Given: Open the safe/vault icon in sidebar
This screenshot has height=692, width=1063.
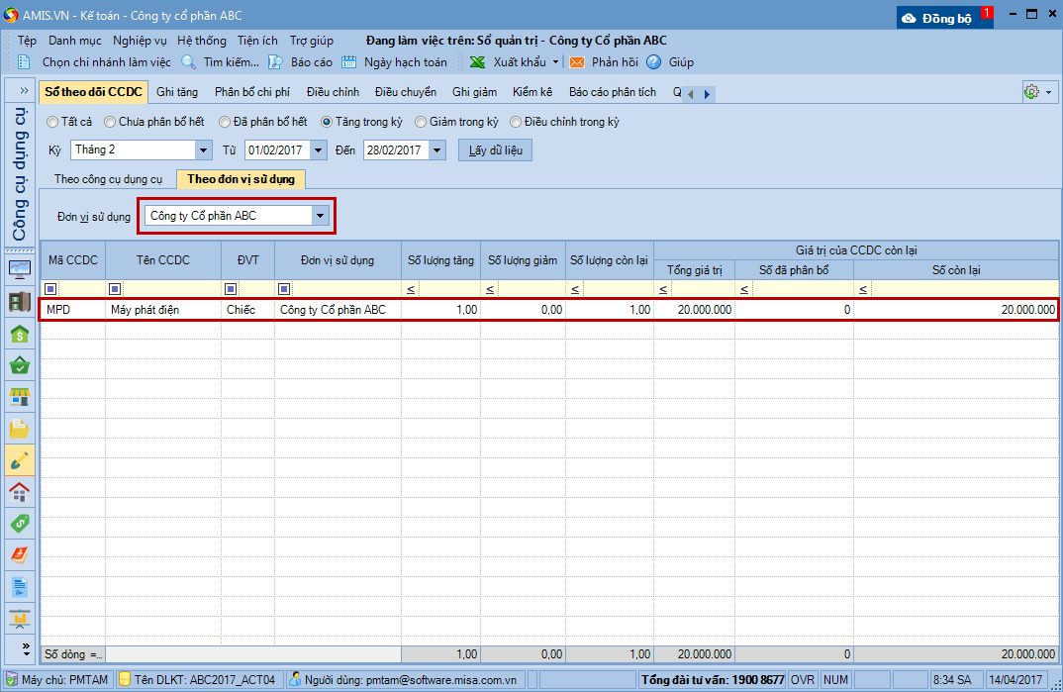Looking at the screenshot, I should pos(20,302).
